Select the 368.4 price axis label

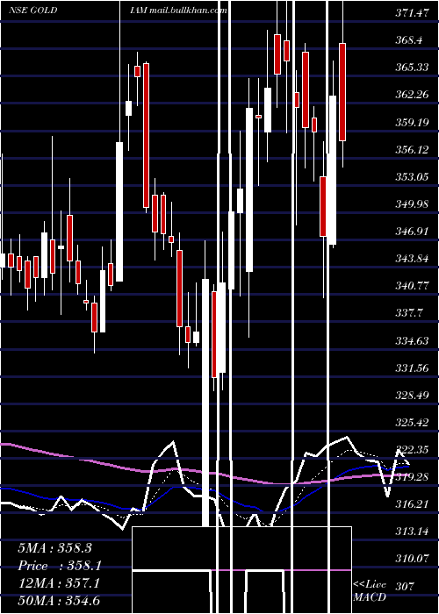pos(409,40)
